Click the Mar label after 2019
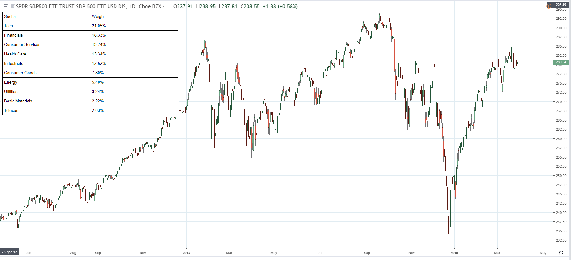 pos(497,253)
